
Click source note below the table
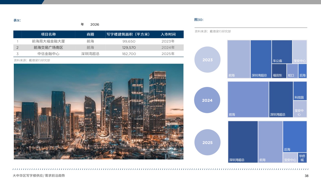coord(32,60)
